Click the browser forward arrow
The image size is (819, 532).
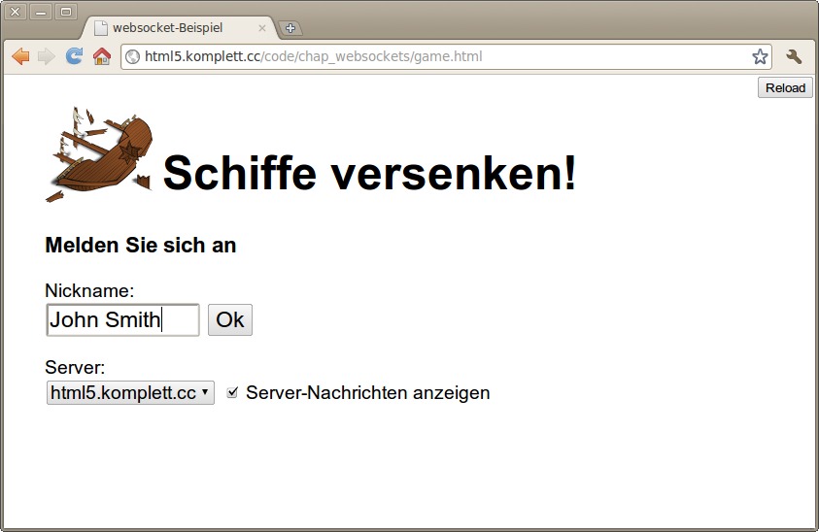(x=46, y=56)
